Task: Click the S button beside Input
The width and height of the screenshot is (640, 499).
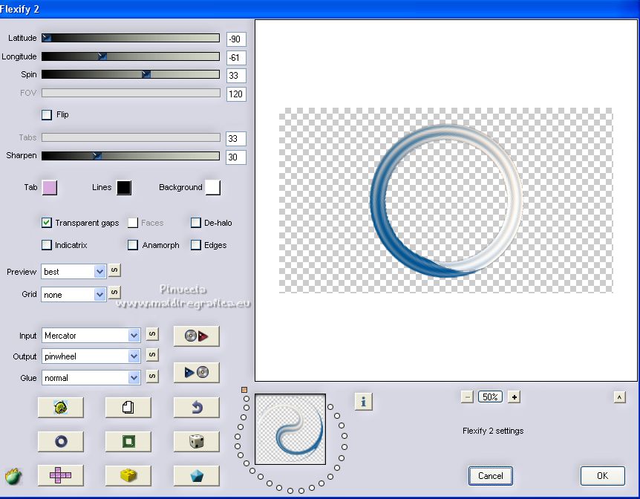Action: [x=152, y=334]
